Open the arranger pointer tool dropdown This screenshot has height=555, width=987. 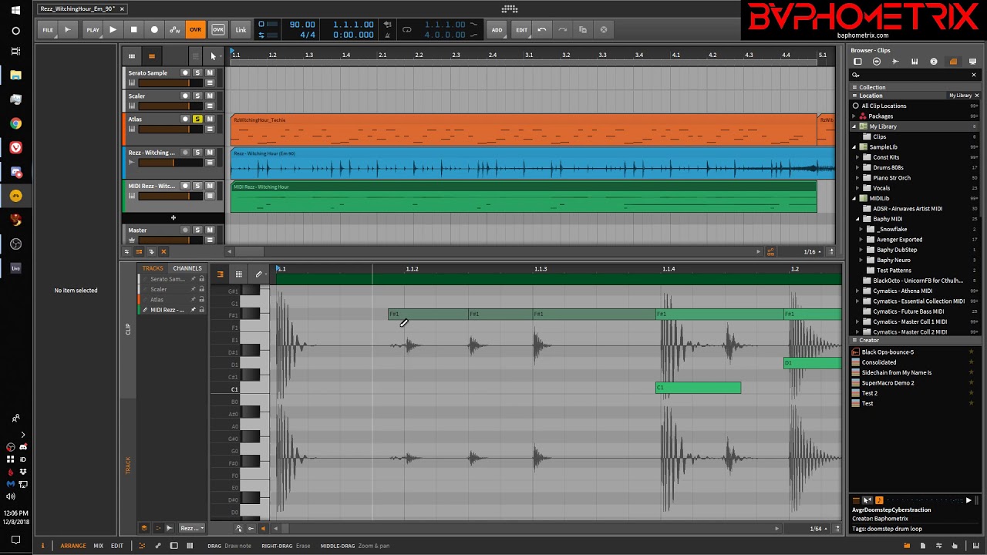pos(214,55)
